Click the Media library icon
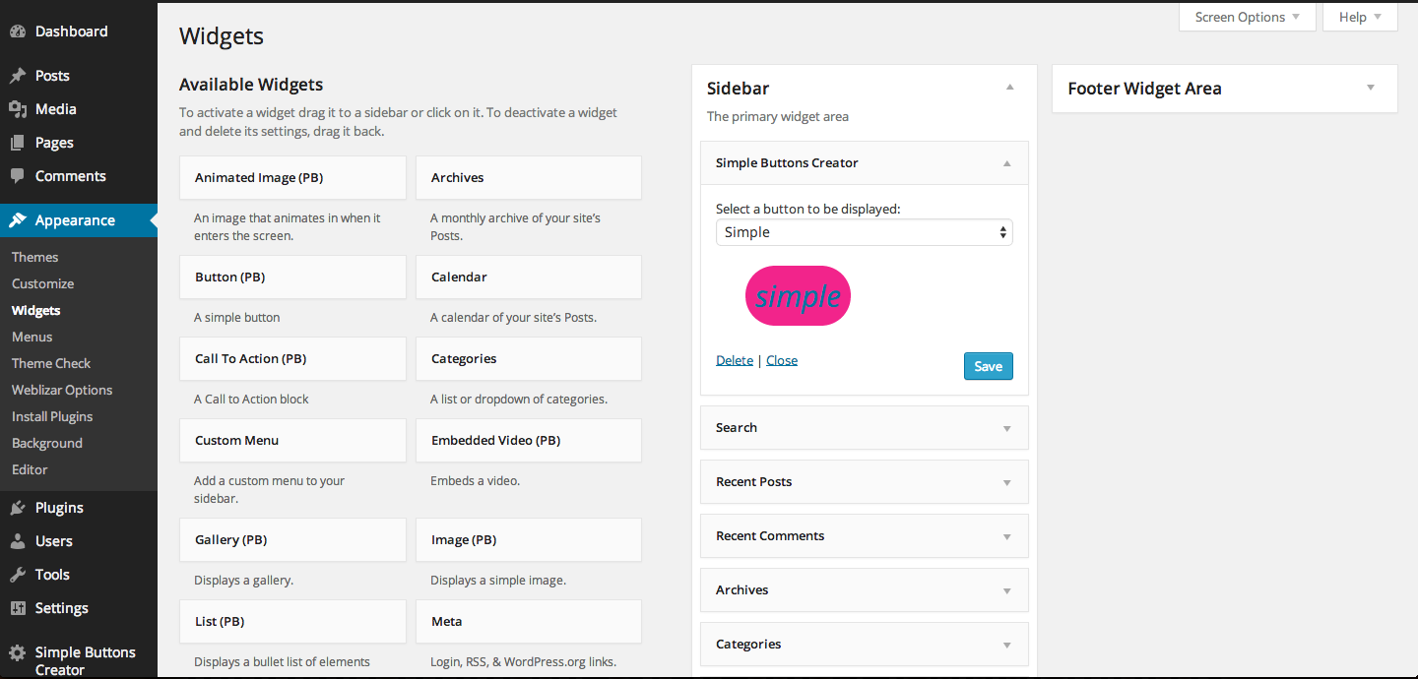Viewport: 1418px width, 679px height. click(18, 109)
